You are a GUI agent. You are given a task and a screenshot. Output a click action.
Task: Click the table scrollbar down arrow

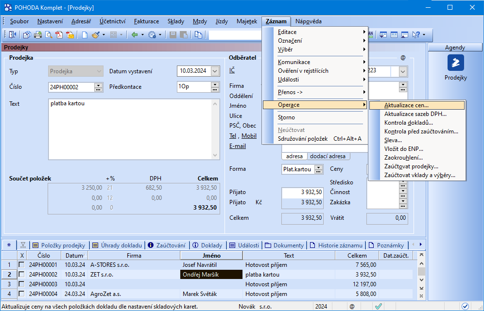click(421, 280)
